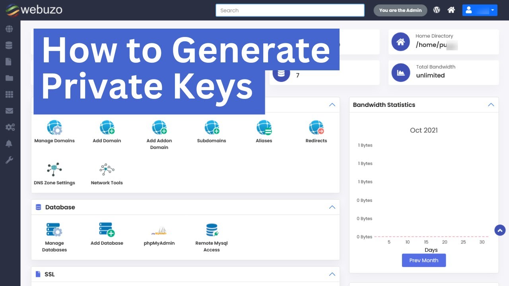
Task: Click the webuzo logo
Action: coord(34,10)
